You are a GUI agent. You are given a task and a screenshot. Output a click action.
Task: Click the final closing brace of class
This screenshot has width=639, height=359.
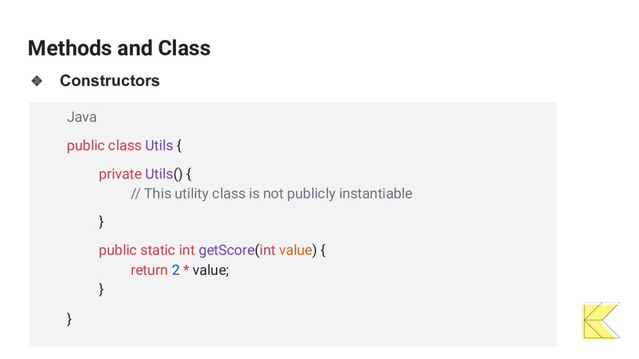[x=69, y=319]
